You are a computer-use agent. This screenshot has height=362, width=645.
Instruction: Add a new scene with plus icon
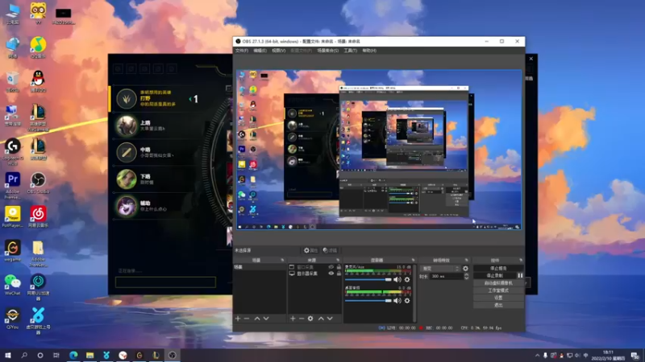point(238,319)
